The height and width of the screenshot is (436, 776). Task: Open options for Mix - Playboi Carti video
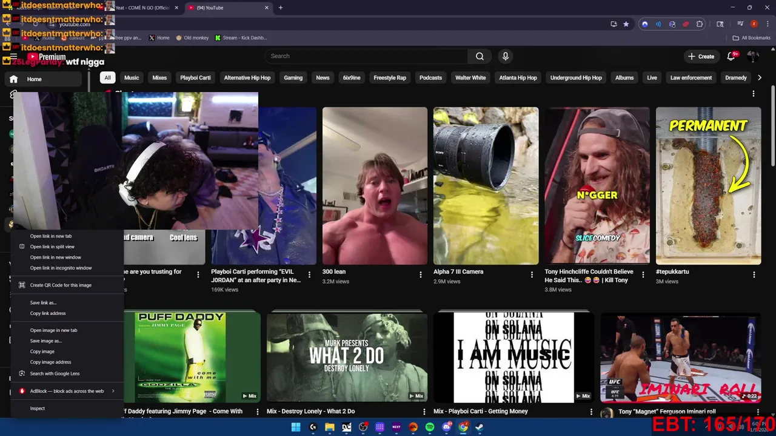point(591,412)
